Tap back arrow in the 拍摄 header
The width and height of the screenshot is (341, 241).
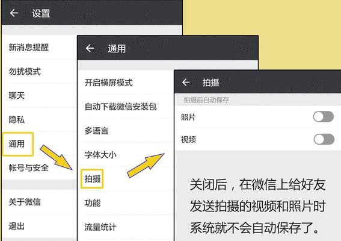[x=186, y=83]
